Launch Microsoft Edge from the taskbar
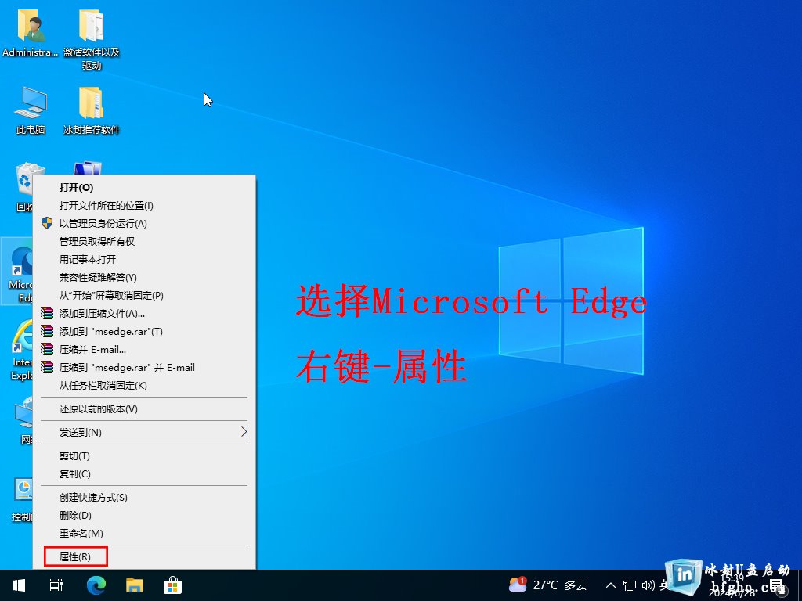 (96, 585)
